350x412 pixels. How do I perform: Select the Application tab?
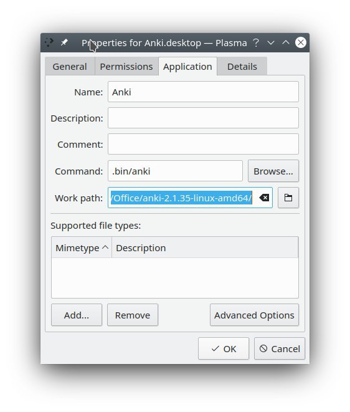coord(187,67)
